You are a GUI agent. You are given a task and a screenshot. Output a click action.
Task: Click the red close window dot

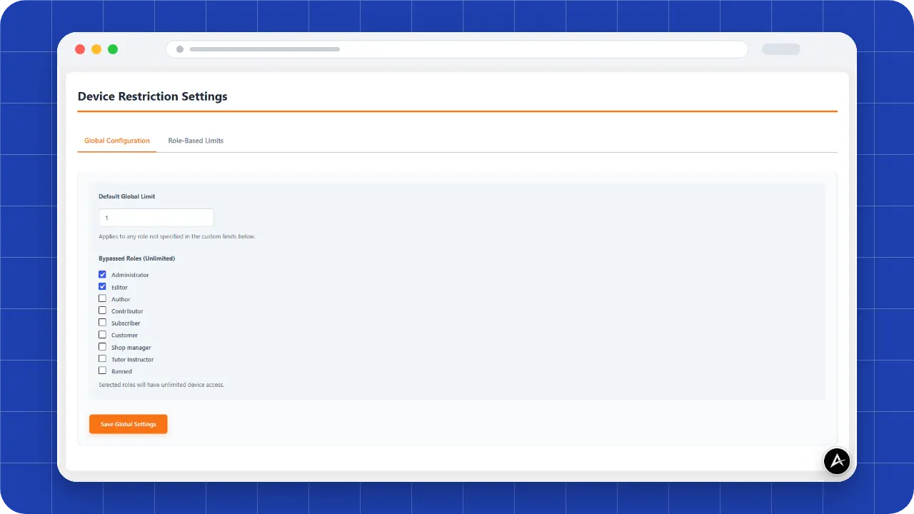[80, 49]
